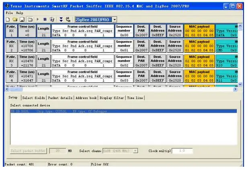The height and width of the screenshot is (170, 248).
Task: Start packet capture with the play icon
Action: click(38, 19)
